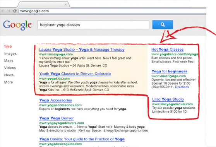The height and width of the screenshot is (147, 216).
Task: Click Yoga Kids Inc. address line
Action: [74, 90]
